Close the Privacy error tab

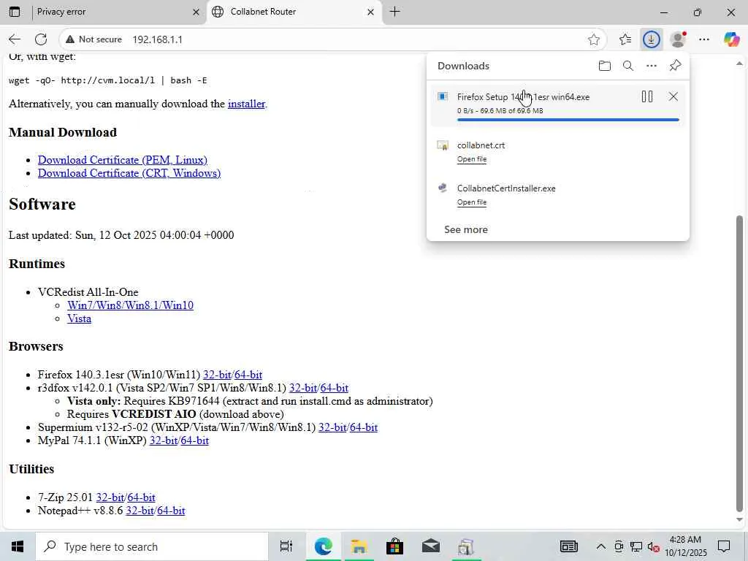pos(196,12)
